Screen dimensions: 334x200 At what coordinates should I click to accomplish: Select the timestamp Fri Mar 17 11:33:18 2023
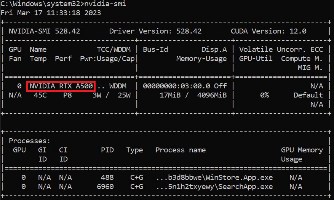[x=51, y=13]
